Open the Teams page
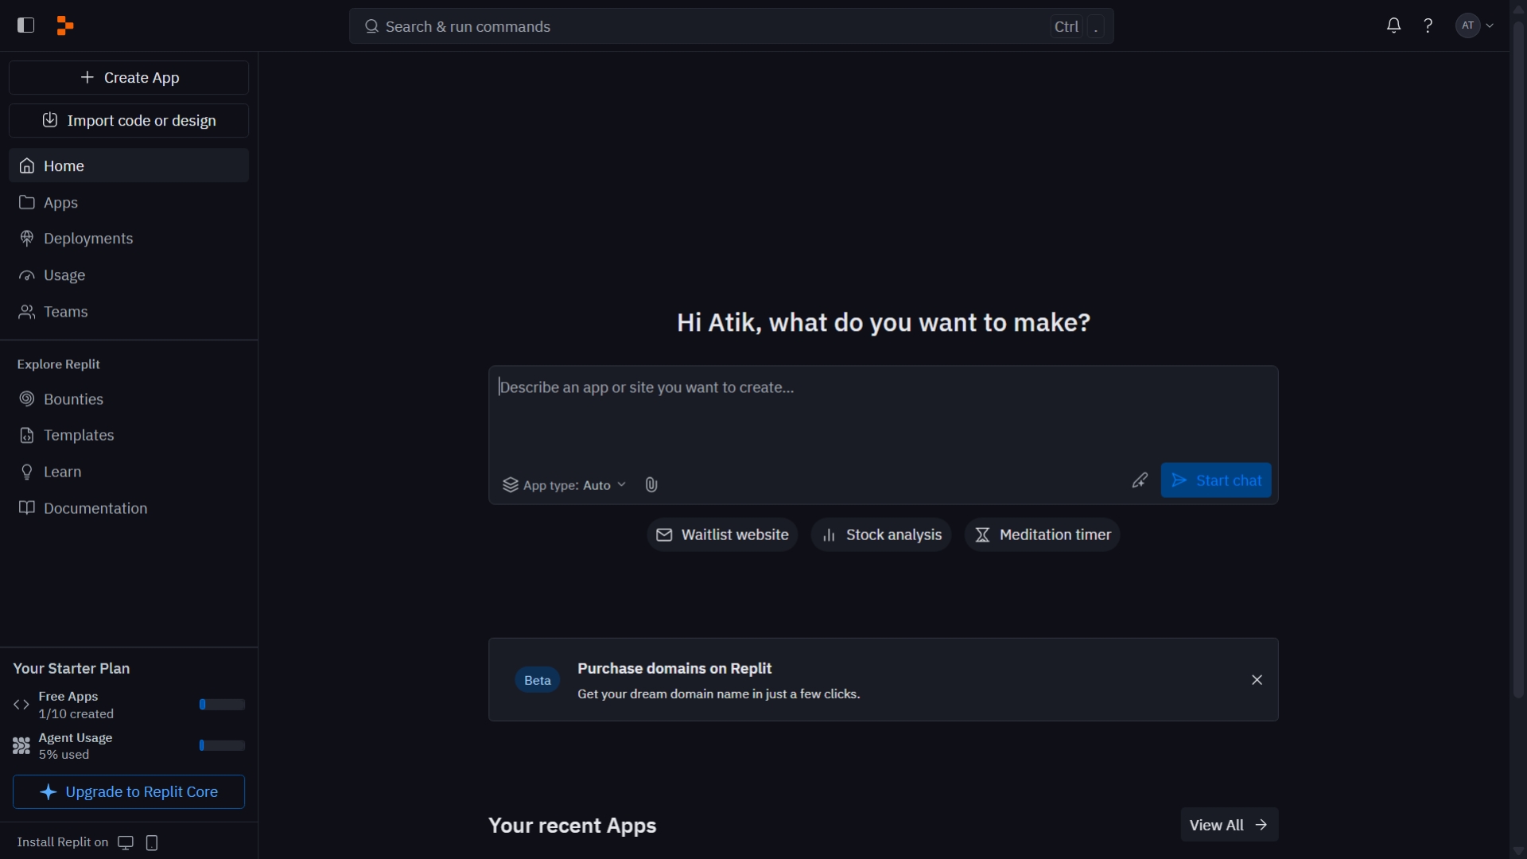The image size is (1527, 859). 129,312
